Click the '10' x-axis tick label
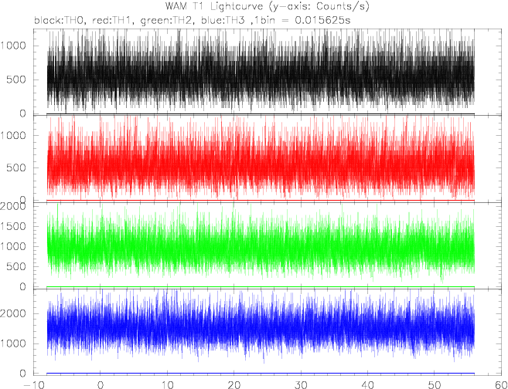Screen dimensions: 508x389 click(167, 384)
